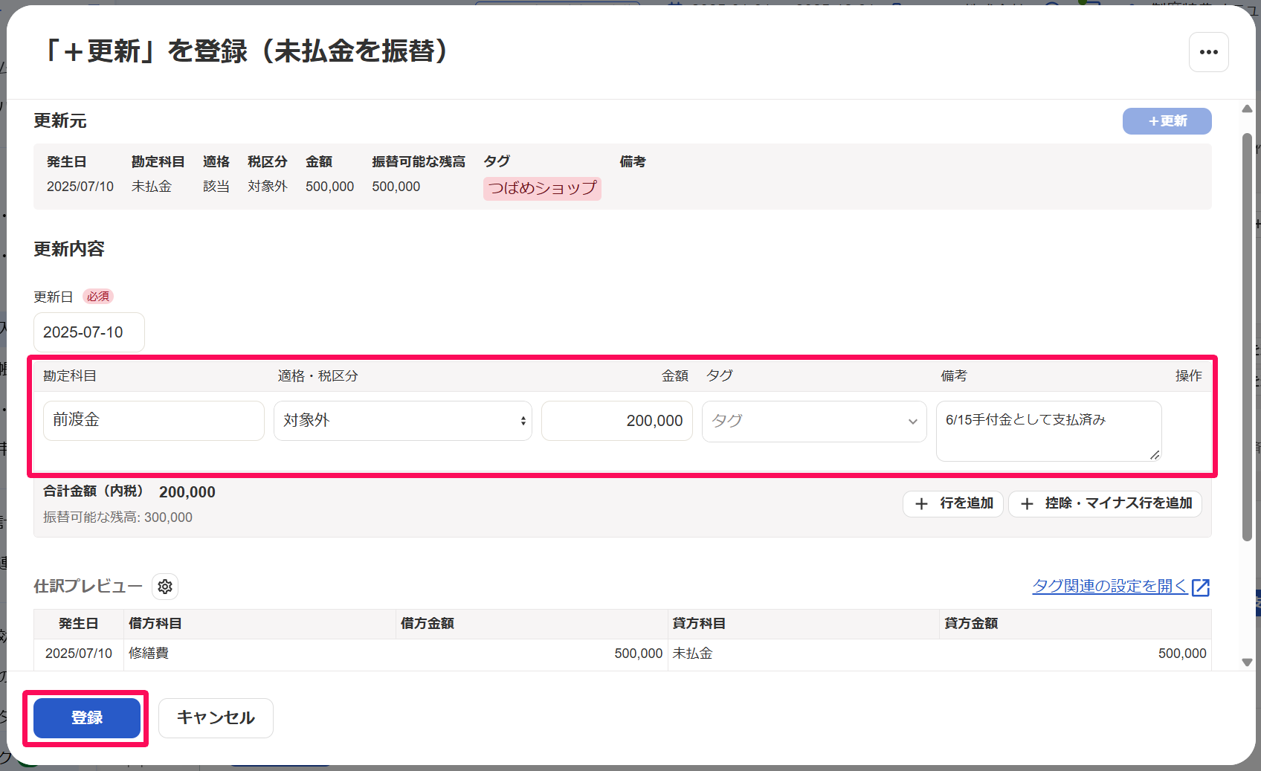Click 2025/07/10 date in journal preview
The width and height of the screenshot is (1261, 771).
coord(79,654)
